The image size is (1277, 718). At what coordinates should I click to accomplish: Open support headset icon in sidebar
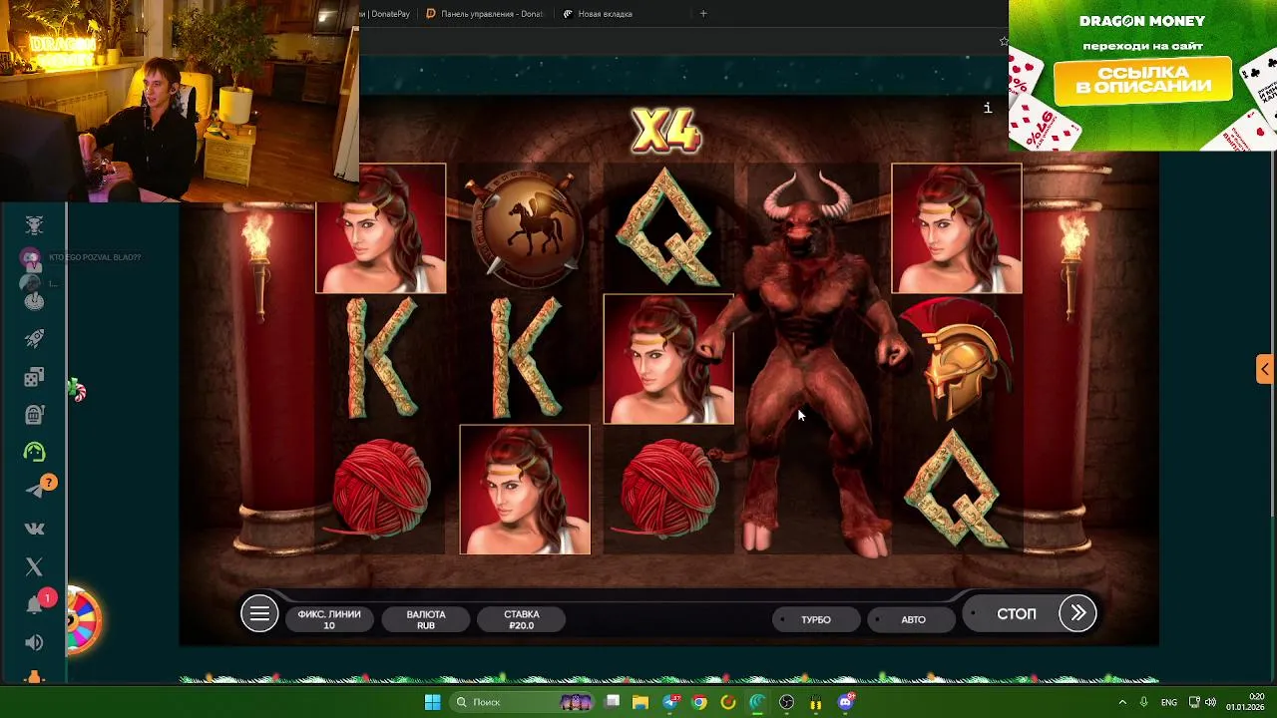click(x=34, y=452)
